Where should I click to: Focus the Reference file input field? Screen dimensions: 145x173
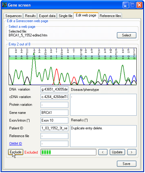click(54, 136)
